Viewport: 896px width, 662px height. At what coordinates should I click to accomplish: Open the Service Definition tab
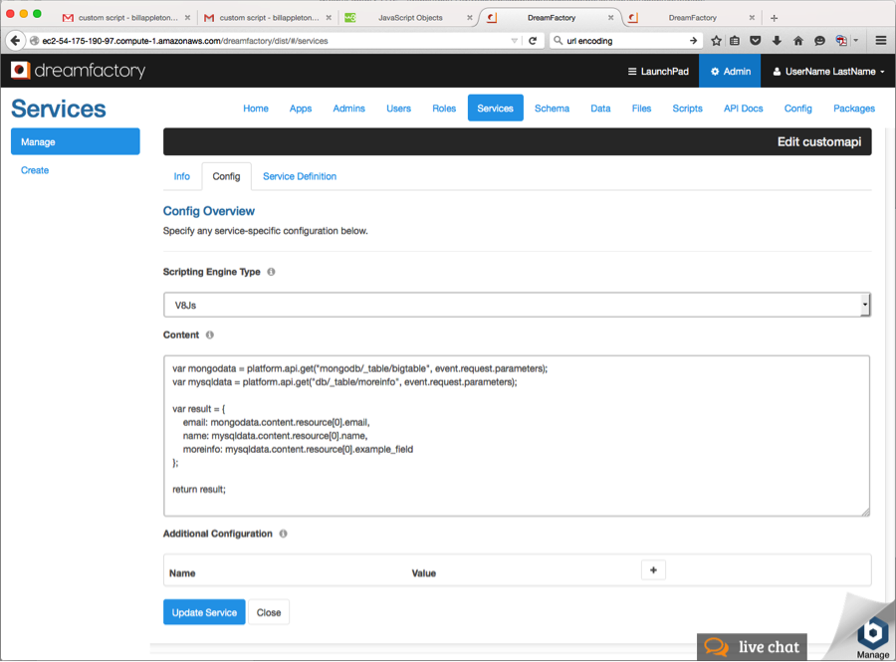(300, 176)
